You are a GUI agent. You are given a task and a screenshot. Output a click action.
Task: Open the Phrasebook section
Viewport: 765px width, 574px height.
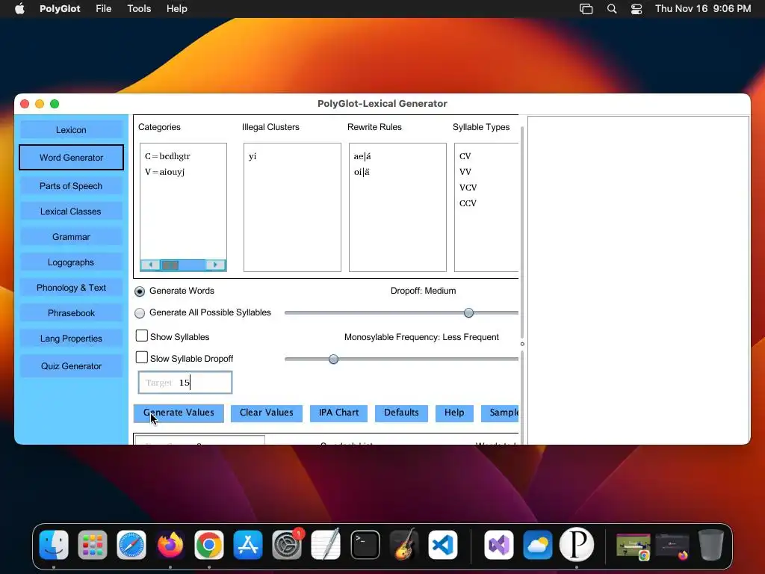coord(71,313)
